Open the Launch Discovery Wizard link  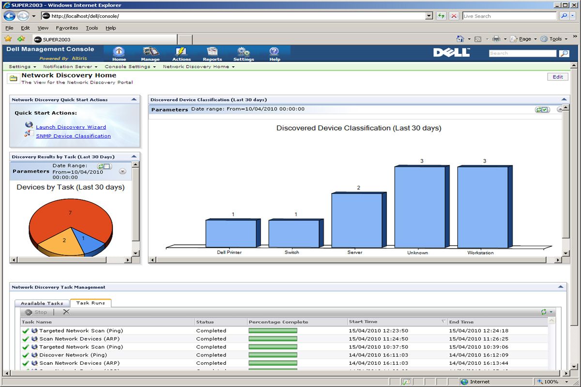tap(71, 127)
